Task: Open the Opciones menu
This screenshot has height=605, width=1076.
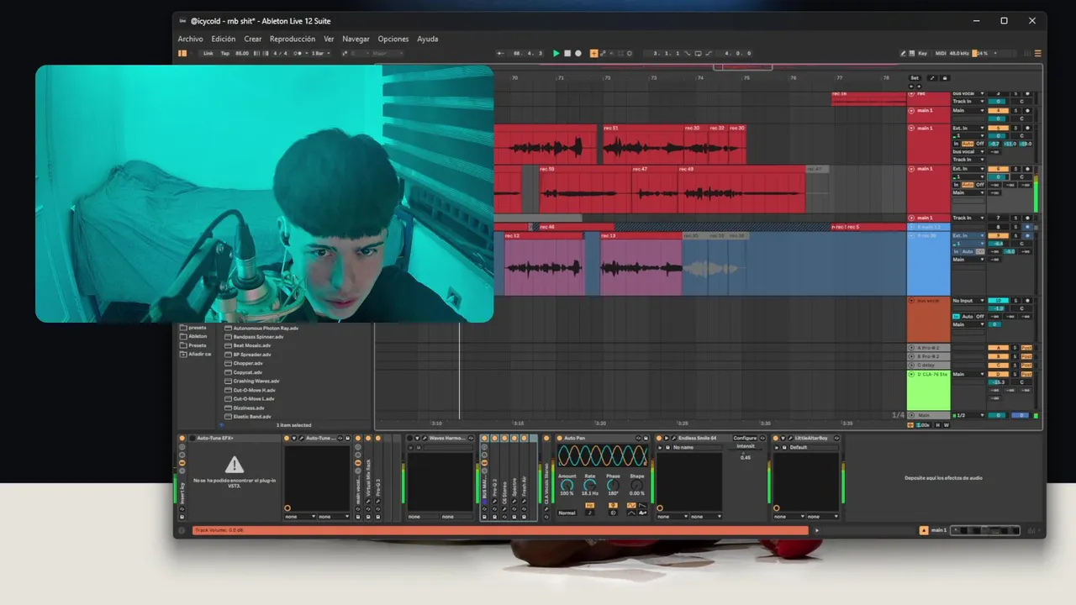Action: [393, 39]
